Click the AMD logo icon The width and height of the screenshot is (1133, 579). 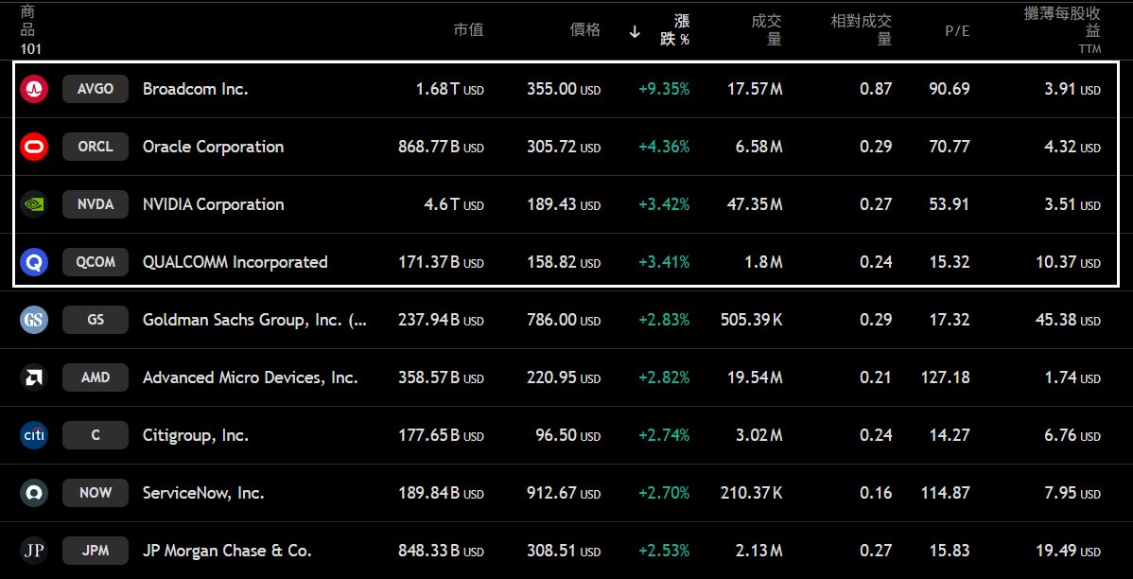point(34,377)
